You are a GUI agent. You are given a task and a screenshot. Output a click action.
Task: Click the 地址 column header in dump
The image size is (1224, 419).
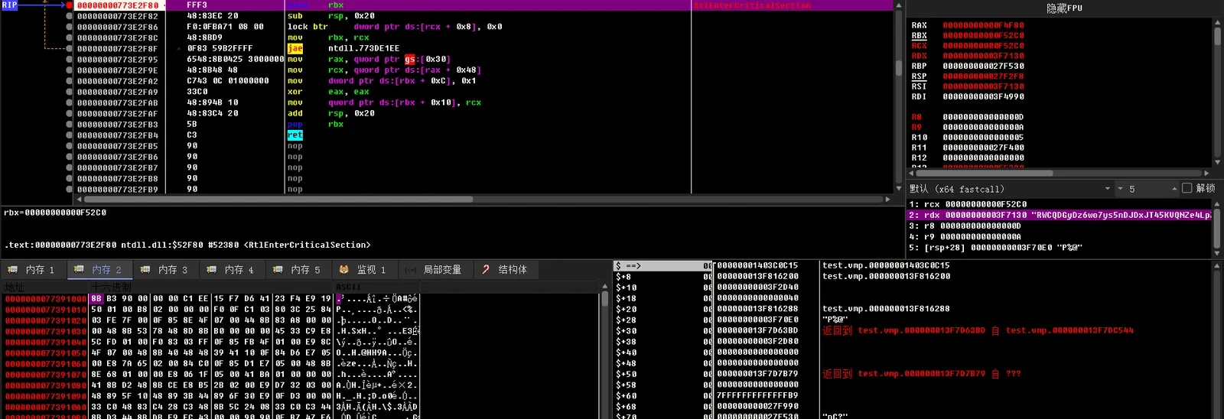tap(45, 287)
